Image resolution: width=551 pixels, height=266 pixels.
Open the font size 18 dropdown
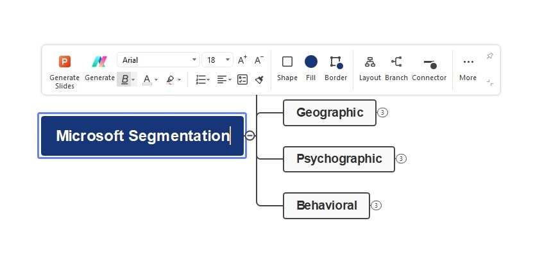click(x=217, y=60)
